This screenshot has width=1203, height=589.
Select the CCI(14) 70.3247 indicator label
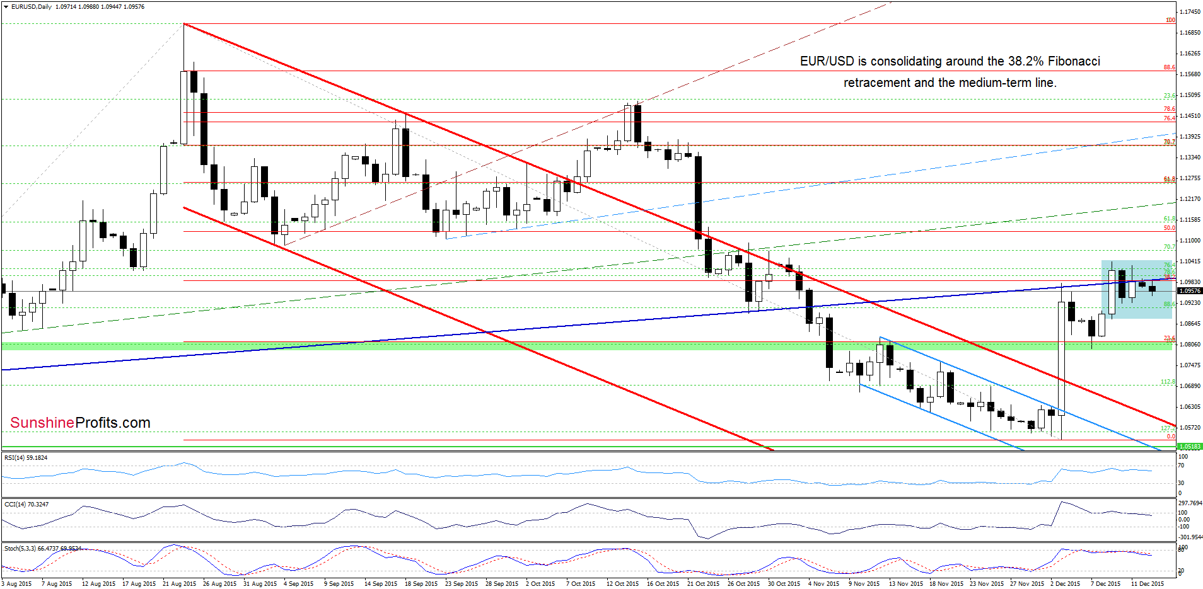tap(26, 505)
